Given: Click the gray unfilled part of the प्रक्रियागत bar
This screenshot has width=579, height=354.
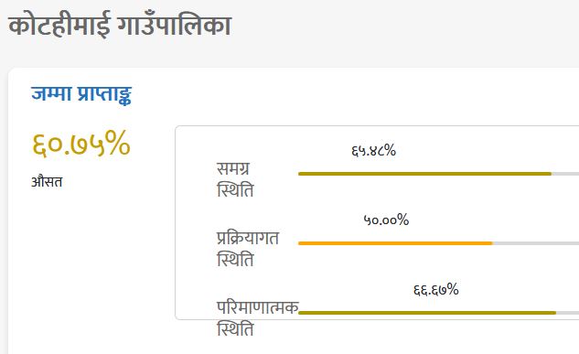Looking at the screenshot, I should coord(536,243).
